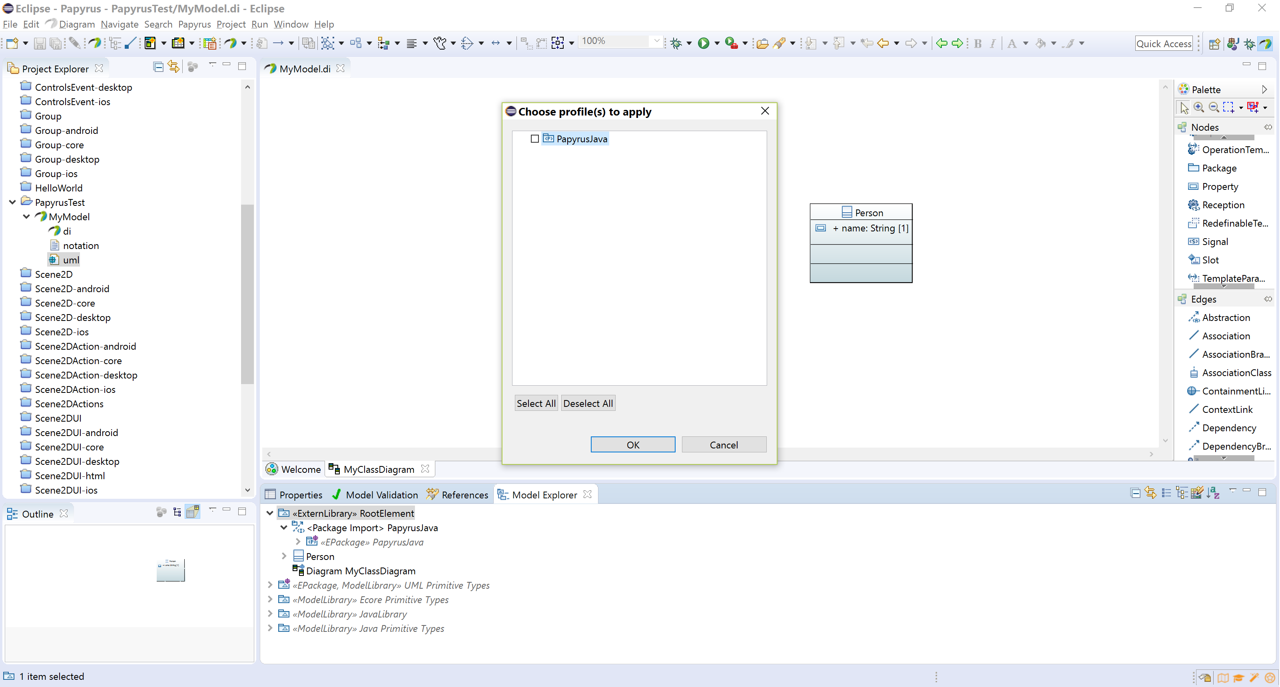The height and width of the screenshot is (687, 1280).
Task: Click Collapse All in Project Explorer
Action: pyautogui.click(x=158, y=67)
